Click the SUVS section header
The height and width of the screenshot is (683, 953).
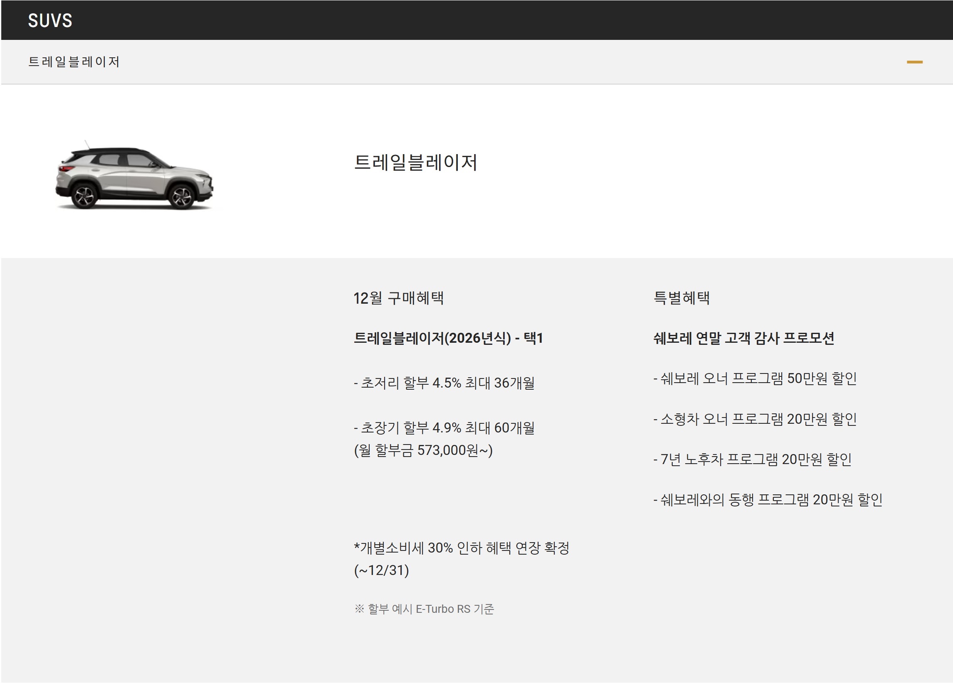[x=50, y=21]
